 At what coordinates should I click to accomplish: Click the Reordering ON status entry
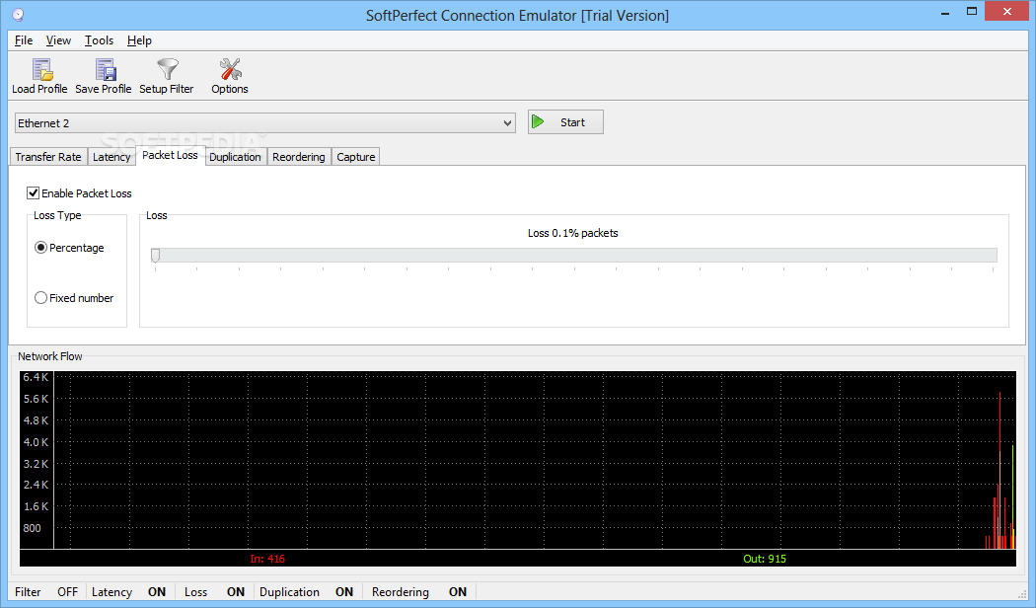[x=419, y=591]
